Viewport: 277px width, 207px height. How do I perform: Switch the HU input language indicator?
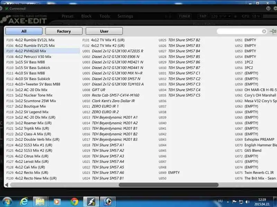tap(221, 201)
